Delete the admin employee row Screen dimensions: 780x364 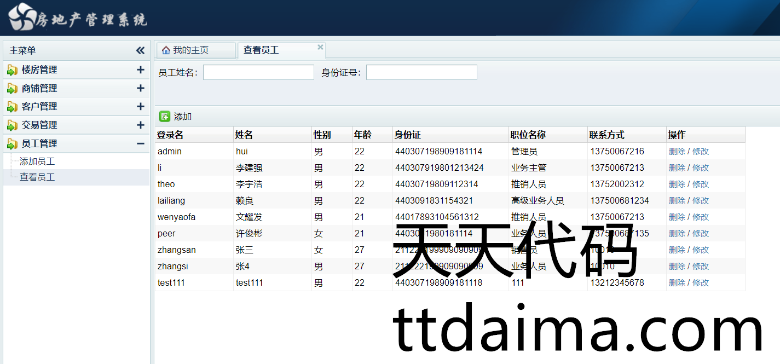point(677,151)
